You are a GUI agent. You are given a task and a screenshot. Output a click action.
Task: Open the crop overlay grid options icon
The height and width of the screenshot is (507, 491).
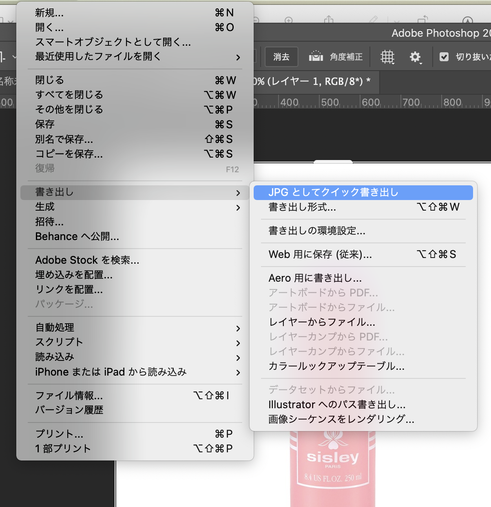pyautogui.click(x=387, y=57)
